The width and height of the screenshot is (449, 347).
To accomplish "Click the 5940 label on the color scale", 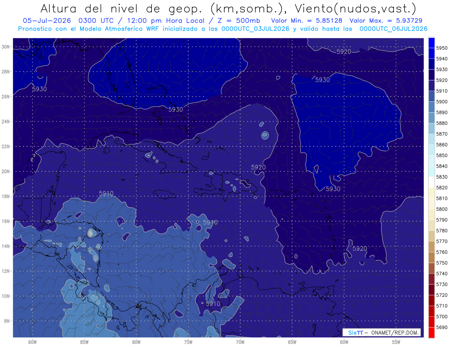I will pyautogui.click(x=442, y=59).
